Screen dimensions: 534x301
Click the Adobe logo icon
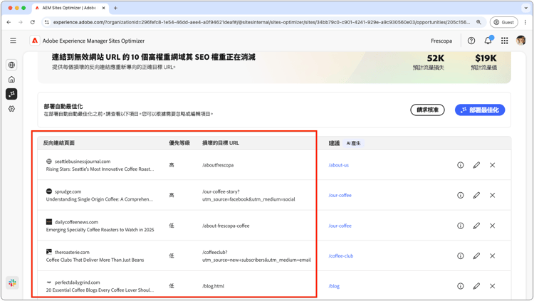tap(35, 41)
